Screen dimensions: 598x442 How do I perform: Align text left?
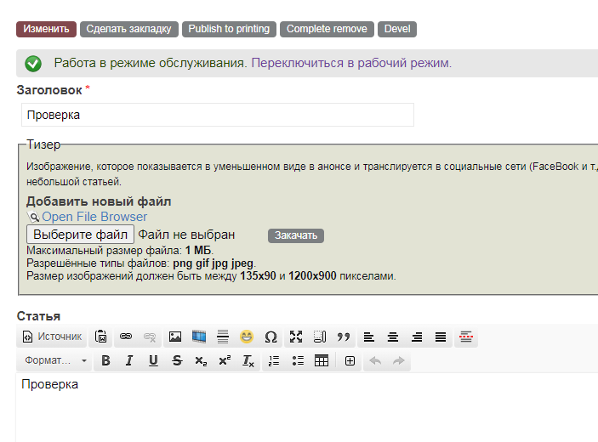[369, 337]
